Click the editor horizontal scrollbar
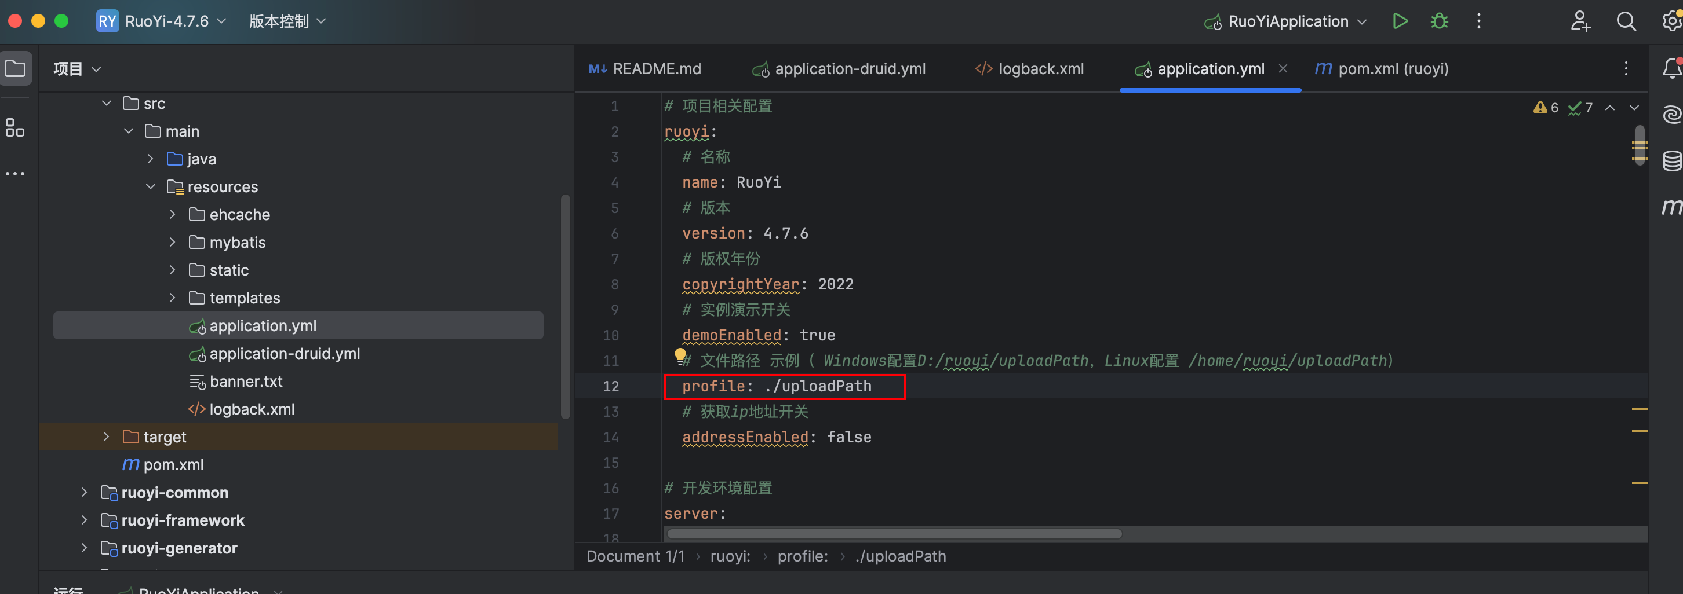Viewport: 1683px width, 594px height. (894, 534)
